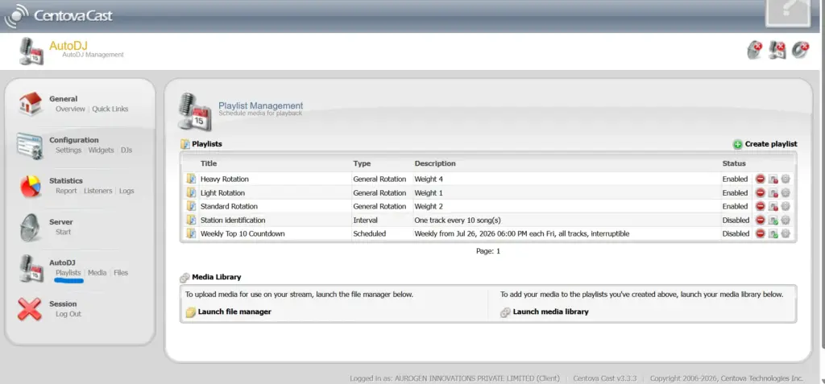825x384 pixels.
Task: Click the Description column header
Action: [x=435, y=163]
